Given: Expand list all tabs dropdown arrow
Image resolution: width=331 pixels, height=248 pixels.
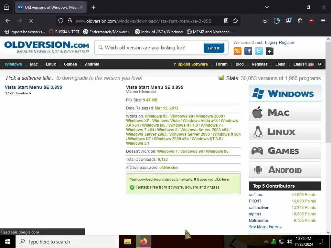Looking at the screenshot, I should point(267,7).
